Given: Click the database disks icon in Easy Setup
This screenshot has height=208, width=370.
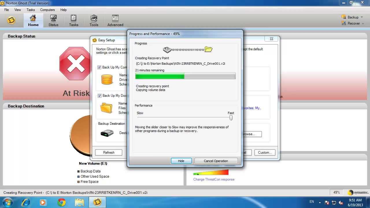Looking at the screenshot, I should [x=107, y=79].
